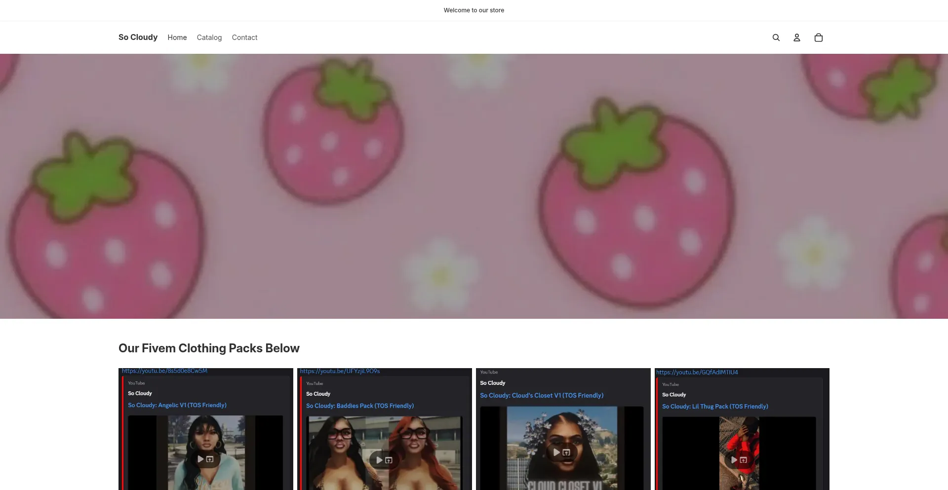Click the So Cloudy: Angelic V1 title link
Viewport: 948px width, 490px height.
(x=177, y=405)
